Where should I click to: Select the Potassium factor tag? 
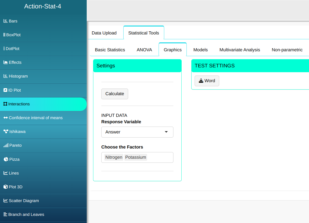pyautogui.click(x=136, y=157)
